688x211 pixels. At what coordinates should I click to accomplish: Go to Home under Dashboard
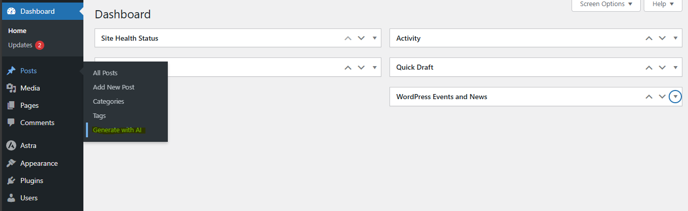coord(17,31)
